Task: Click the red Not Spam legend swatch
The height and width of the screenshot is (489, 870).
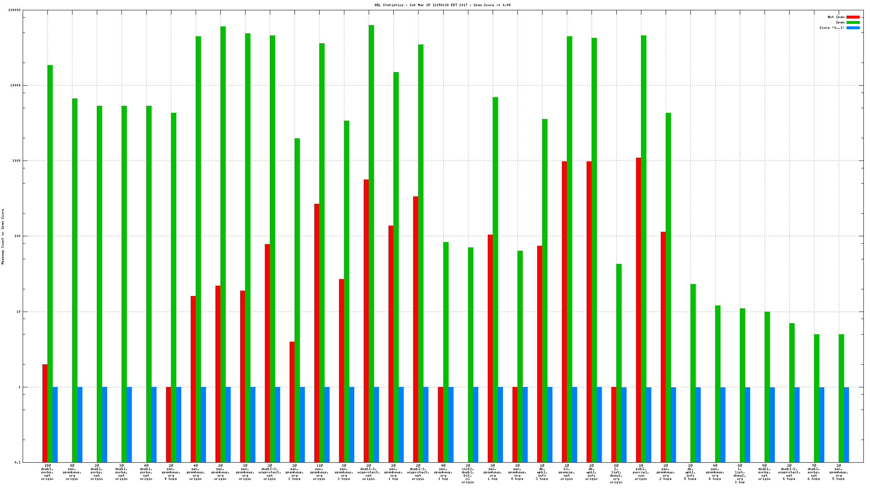Action: click(x=853, y=17)
